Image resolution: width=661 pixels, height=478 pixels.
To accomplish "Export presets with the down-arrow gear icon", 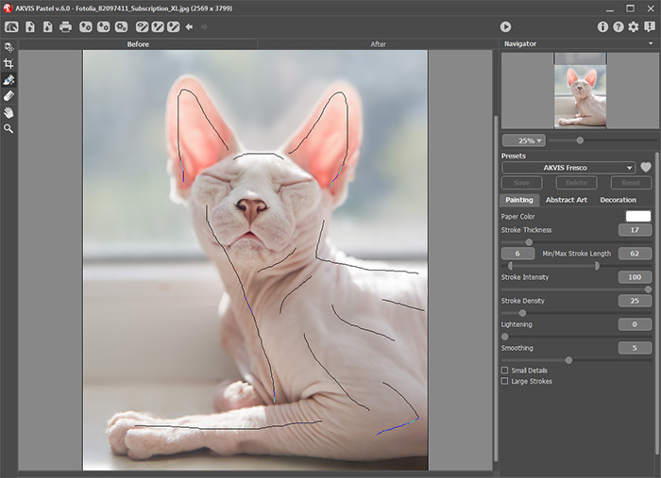I will pyautogui.click(x=103, y=27).
